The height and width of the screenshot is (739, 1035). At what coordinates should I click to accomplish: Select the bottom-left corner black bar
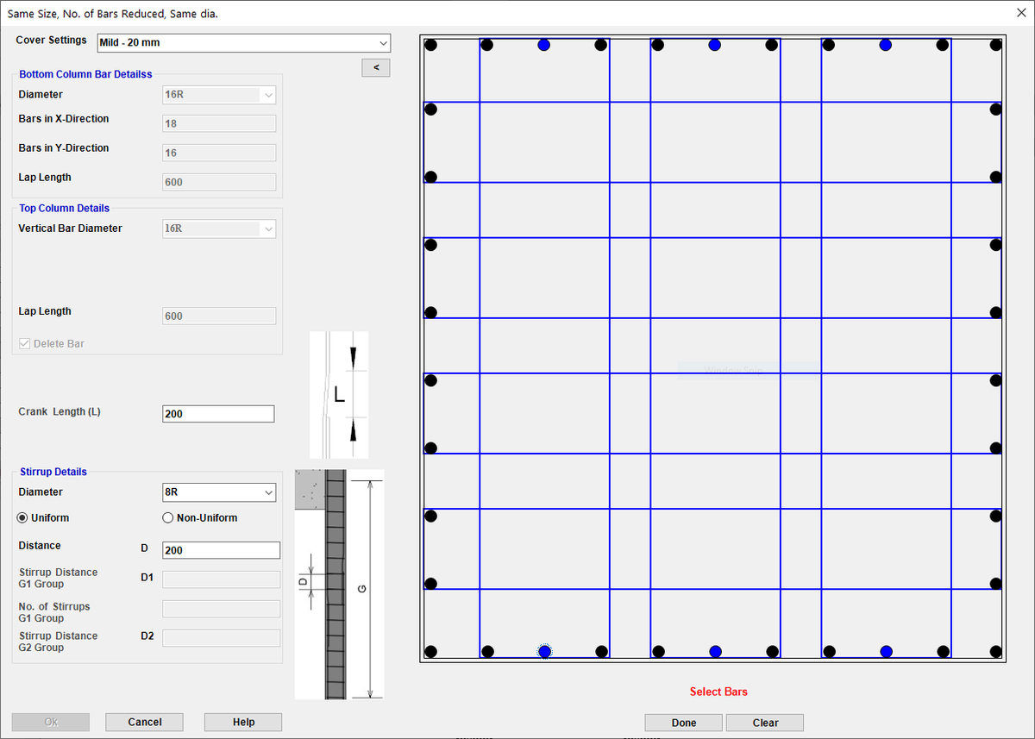pyautogui.click(x=431, y=651)
